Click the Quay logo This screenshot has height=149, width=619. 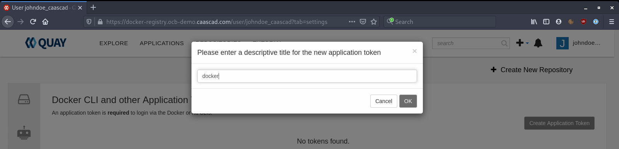[46, 43]
